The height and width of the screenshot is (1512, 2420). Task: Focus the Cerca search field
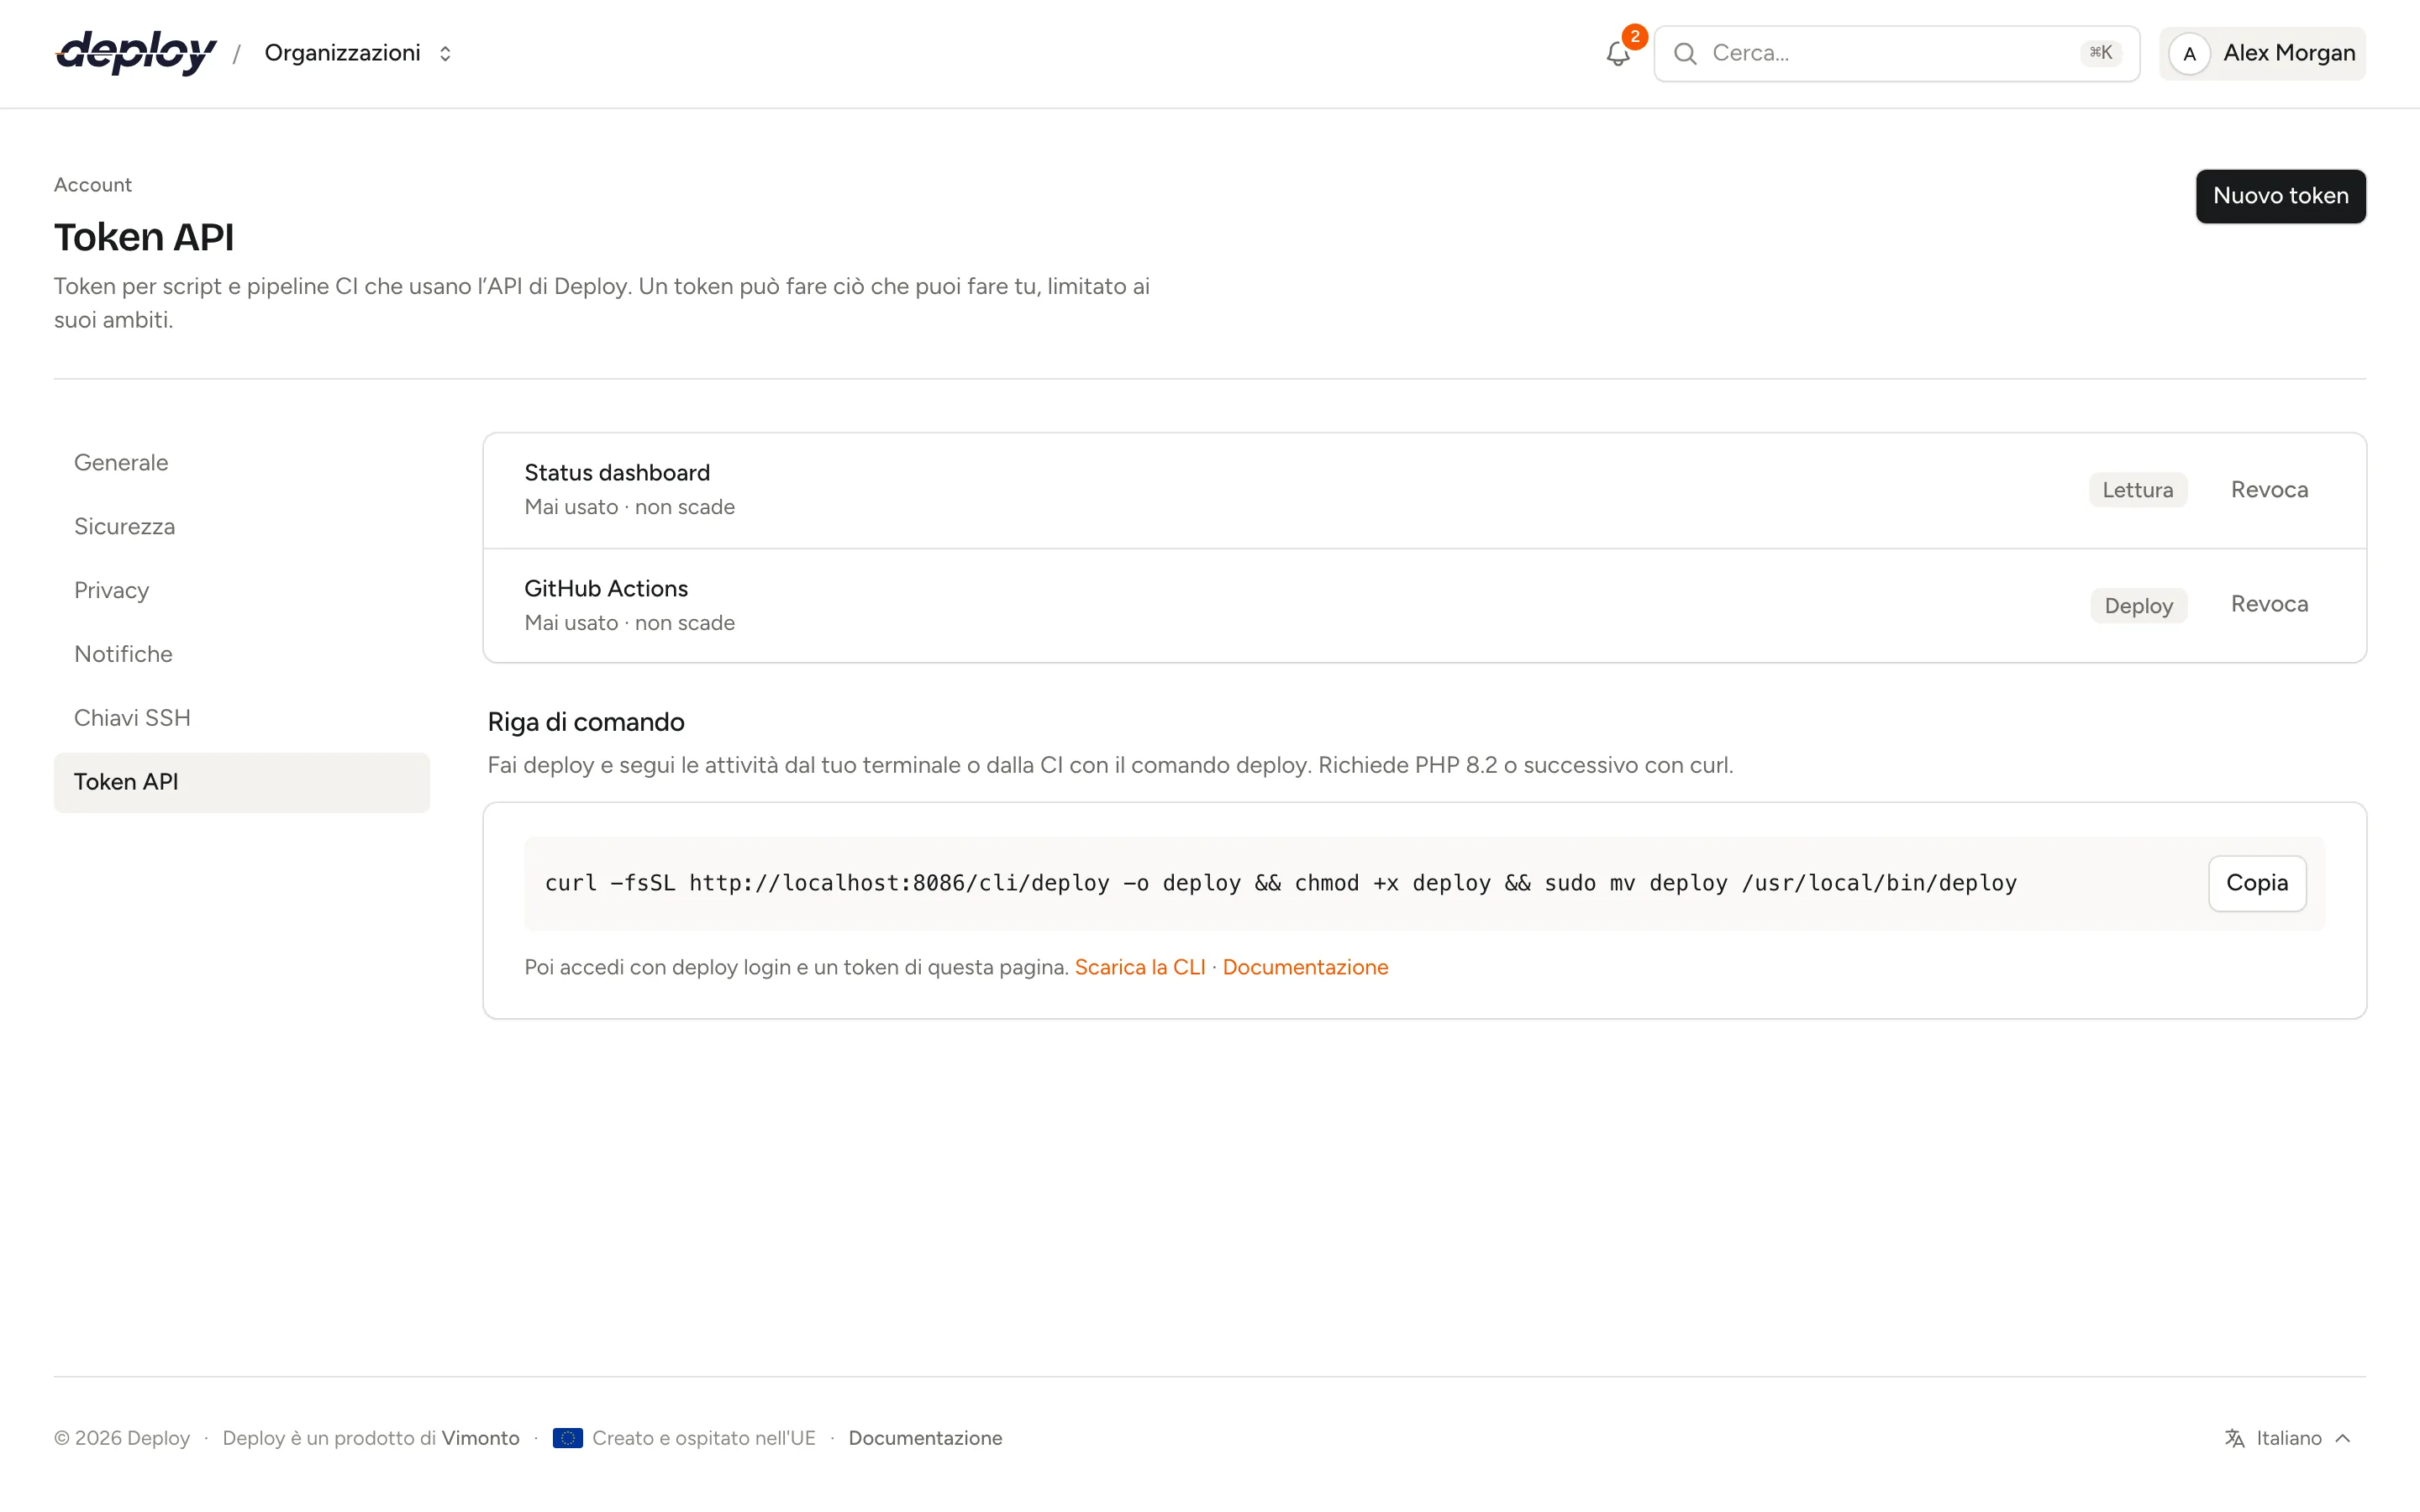[1896, 54]
